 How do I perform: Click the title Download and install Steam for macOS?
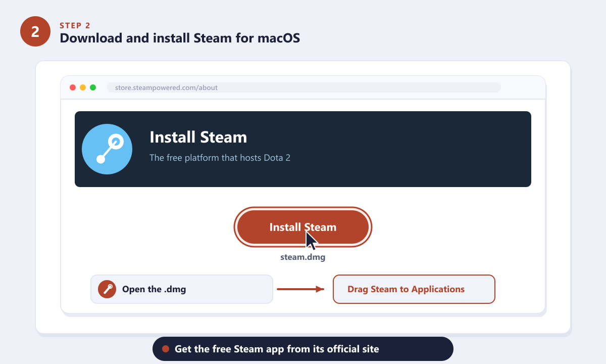point(180,38)
